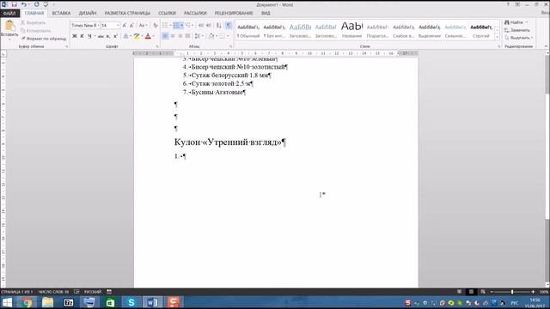Open the change case Aa dropdown

[x=143, y=26]
